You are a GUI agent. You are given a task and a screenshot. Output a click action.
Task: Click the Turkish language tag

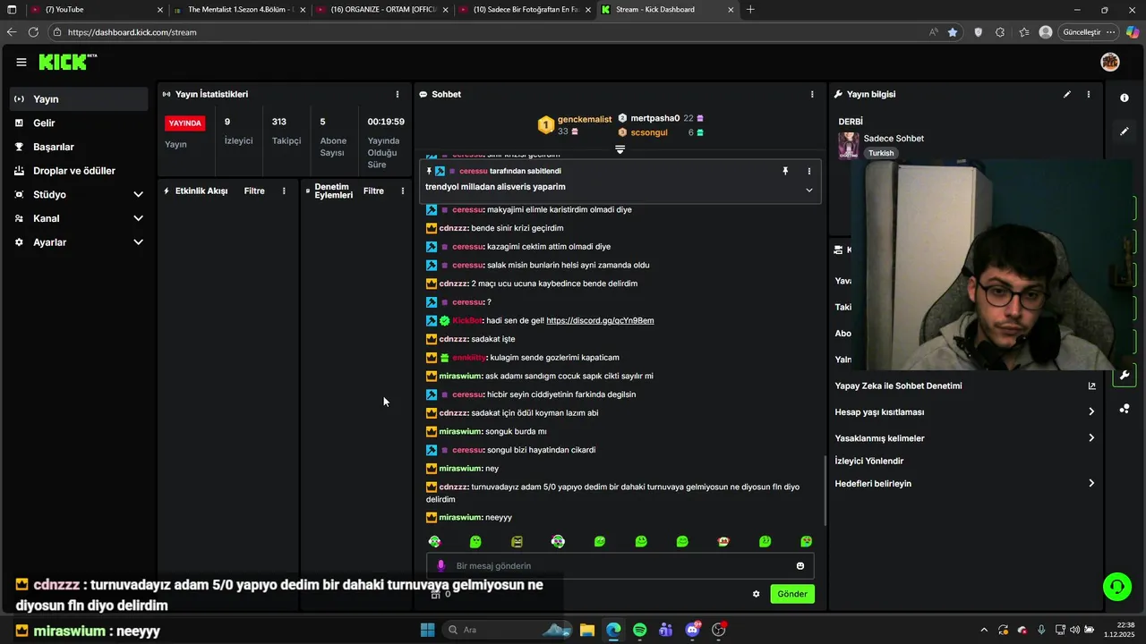[x=881, y=153]
